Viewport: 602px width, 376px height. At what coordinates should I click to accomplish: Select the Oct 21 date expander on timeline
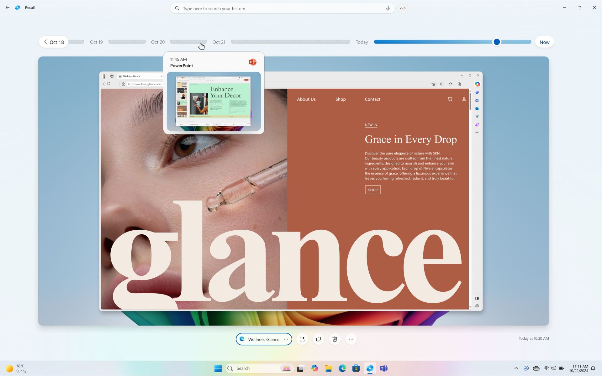(219, 42)
